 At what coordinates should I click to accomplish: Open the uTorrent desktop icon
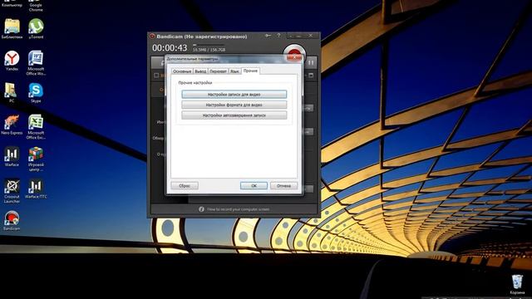click(36, 29)
